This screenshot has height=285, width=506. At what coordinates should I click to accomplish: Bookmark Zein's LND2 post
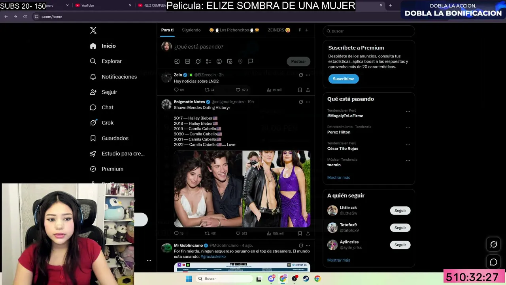tap(300, 90)
